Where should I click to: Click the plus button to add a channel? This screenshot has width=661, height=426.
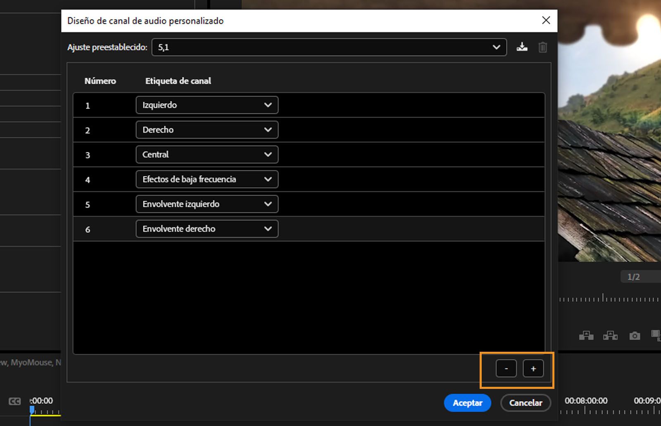click(x=533, y=368)
